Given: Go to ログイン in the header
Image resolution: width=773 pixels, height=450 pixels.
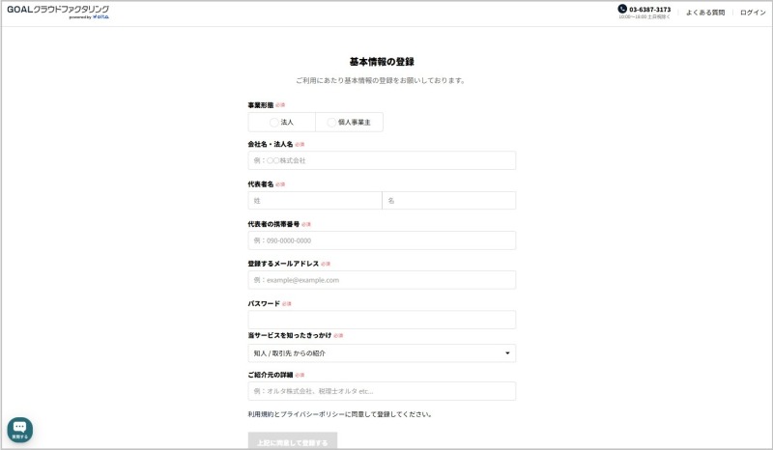Looking at the screenshot, I should 753,13.
